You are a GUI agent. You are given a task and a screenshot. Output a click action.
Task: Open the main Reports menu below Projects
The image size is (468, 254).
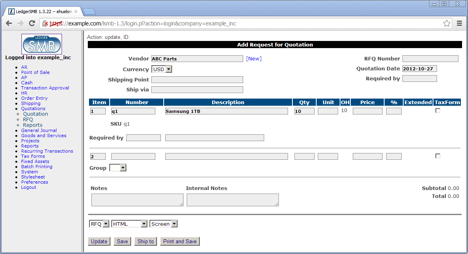29,146
